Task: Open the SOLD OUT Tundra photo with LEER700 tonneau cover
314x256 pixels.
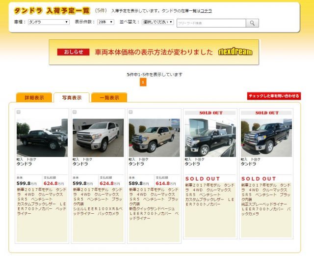Action: (210, 138)
